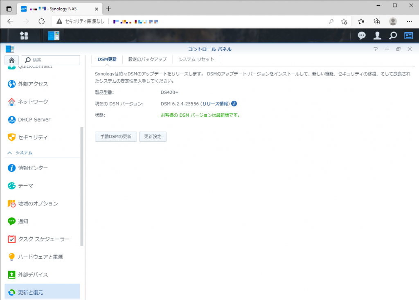419x300 pixels.
Task: Open browser settings and more menu
Action: click(409, 21)
